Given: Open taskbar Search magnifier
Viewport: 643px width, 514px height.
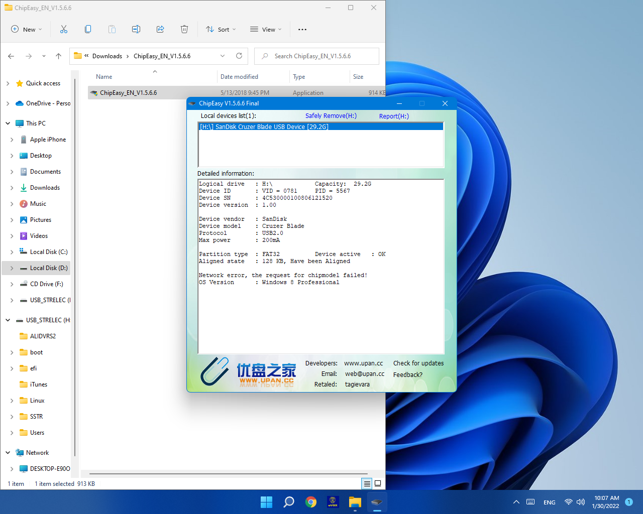Looking at the screenshot, I should 289,502.
